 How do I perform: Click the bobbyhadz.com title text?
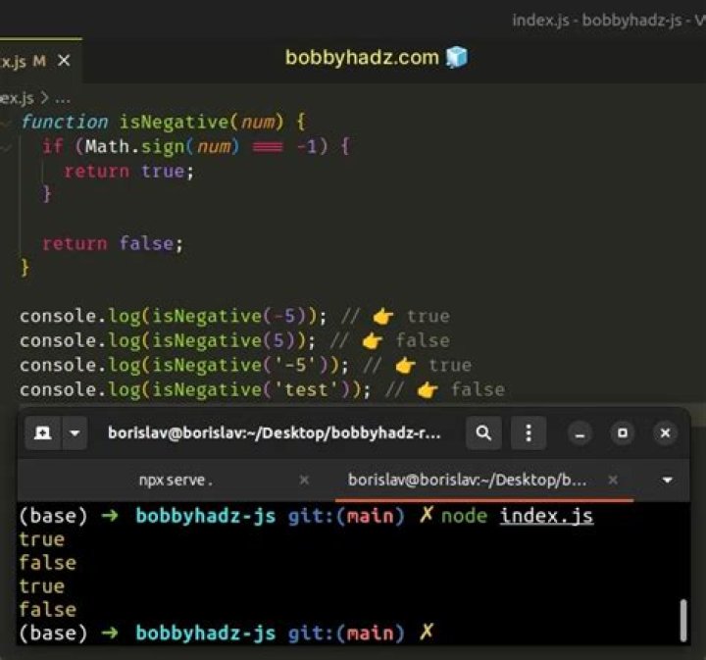pos(362,58)
